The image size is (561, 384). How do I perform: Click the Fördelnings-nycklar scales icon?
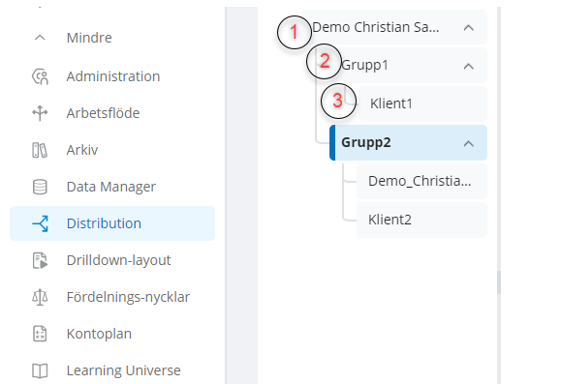pos(40,297)
